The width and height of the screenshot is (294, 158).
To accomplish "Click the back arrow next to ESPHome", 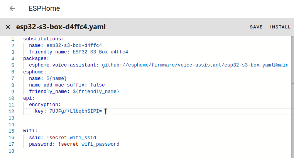I will click(13, 8).
